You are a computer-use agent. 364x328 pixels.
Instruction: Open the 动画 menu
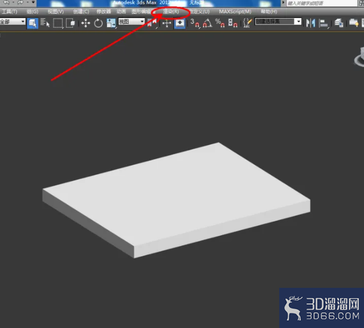coord(121,11)
